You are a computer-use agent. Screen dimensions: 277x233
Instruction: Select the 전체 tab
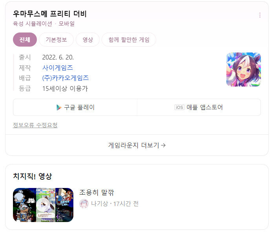[25, 40]
